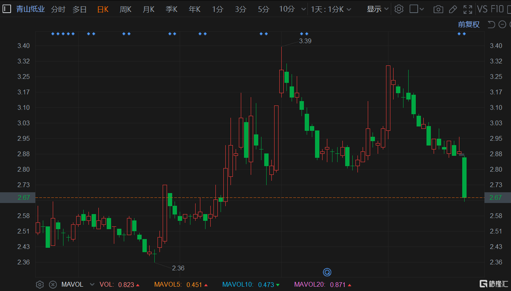Open the MAVOL indicator settings gear
The image size is (511, 291).
pyautogui.click(x=40, y=284)
